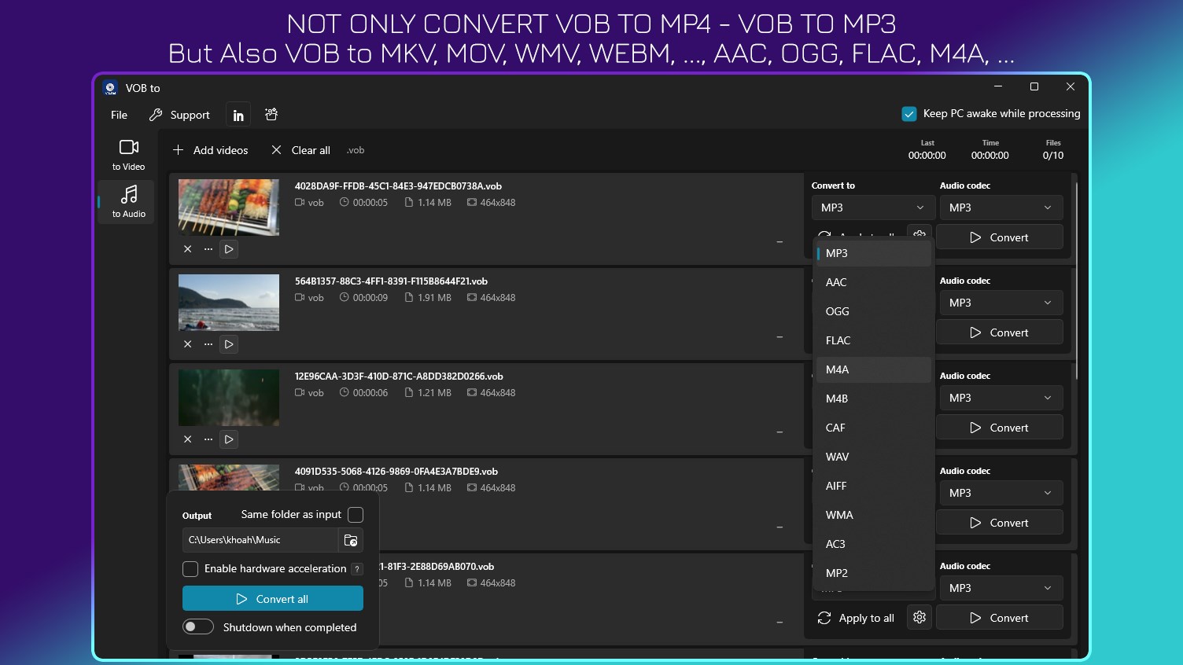The width and height of the screenshot is (1183, 665).
Task: Open the File menu
Action: pyautogui.click(x=118, y=114)
